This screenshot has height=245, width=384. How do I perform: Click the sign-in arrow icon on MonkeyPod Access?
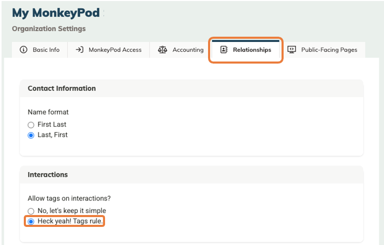80,50
